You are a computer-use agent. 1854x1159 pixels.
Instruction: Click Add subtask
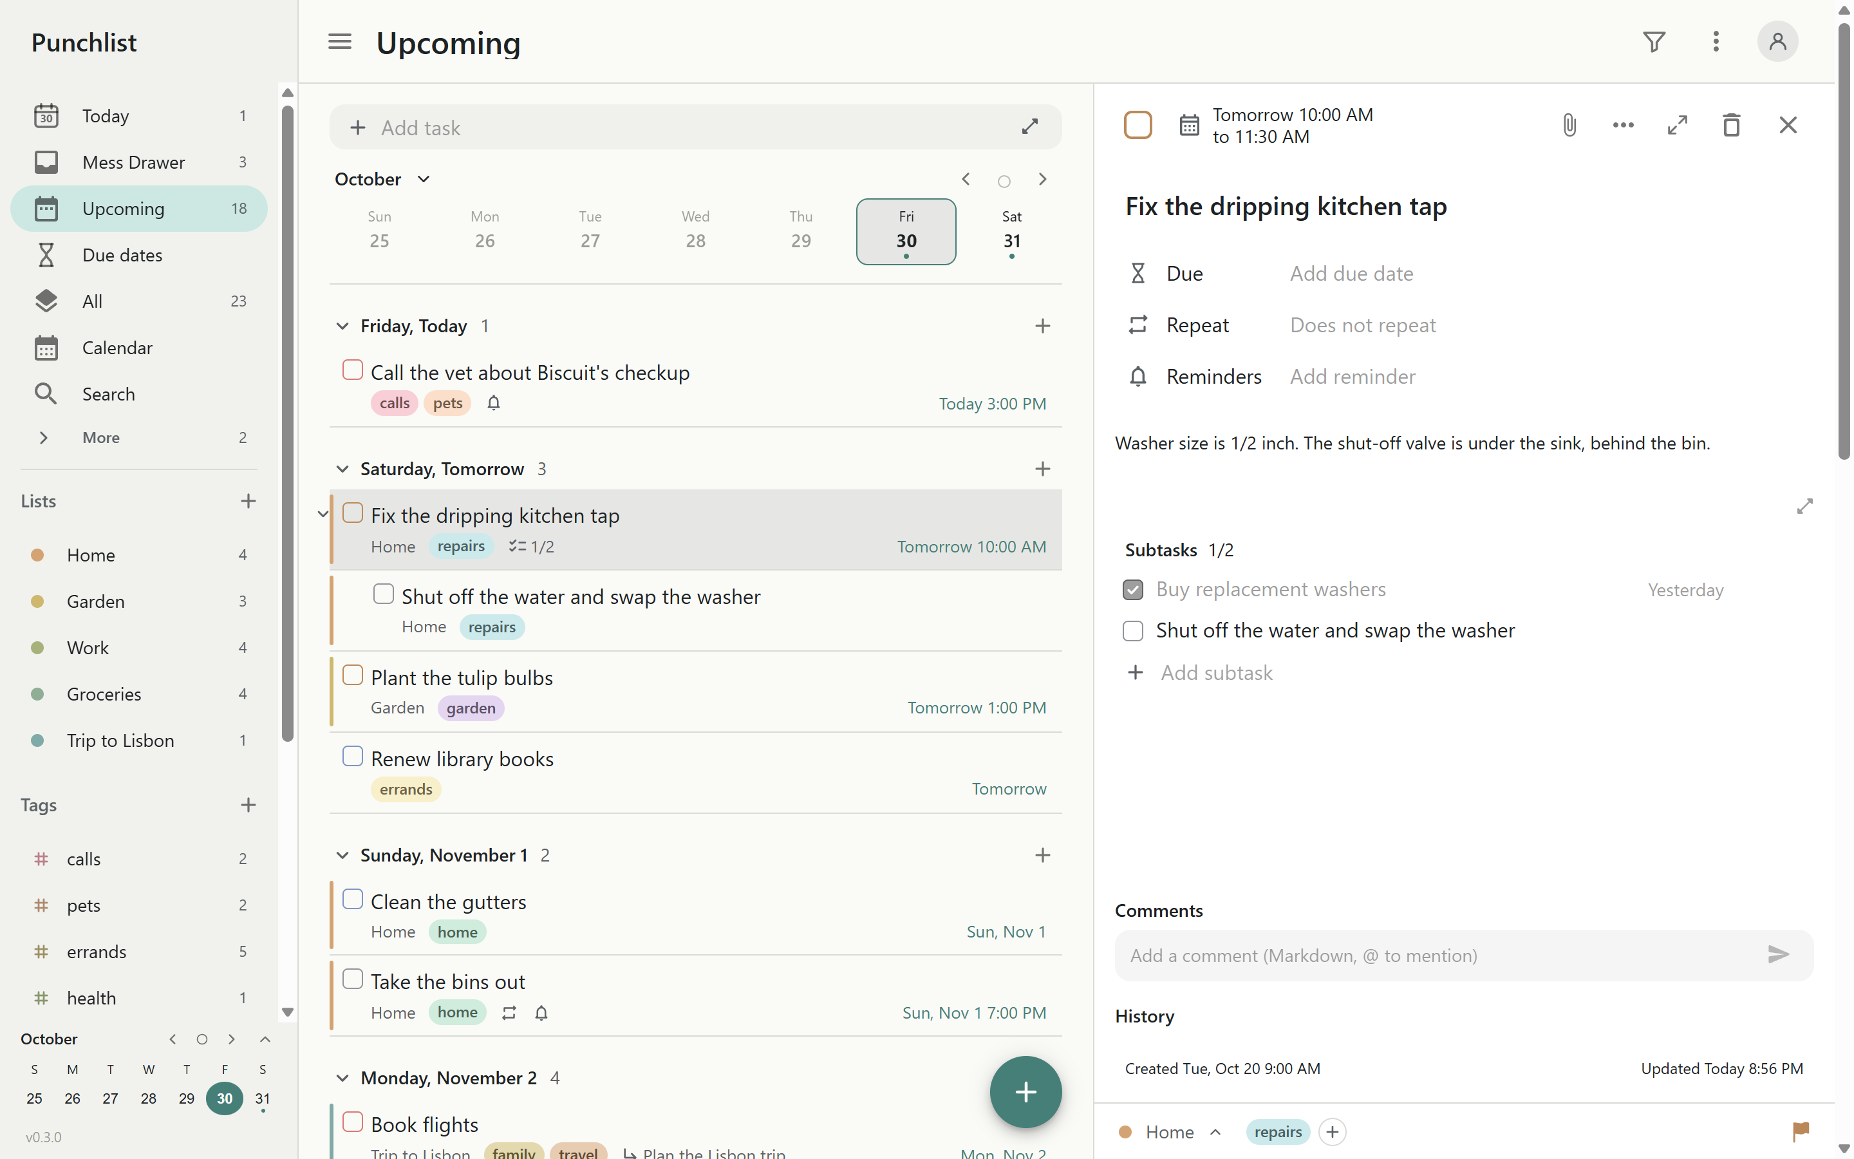(1216, 672)
